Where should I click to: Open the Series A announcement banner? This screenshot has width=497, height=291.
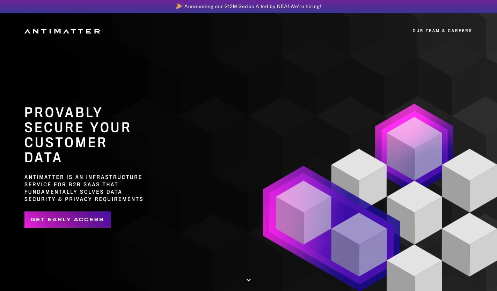(x=248, y=6)
